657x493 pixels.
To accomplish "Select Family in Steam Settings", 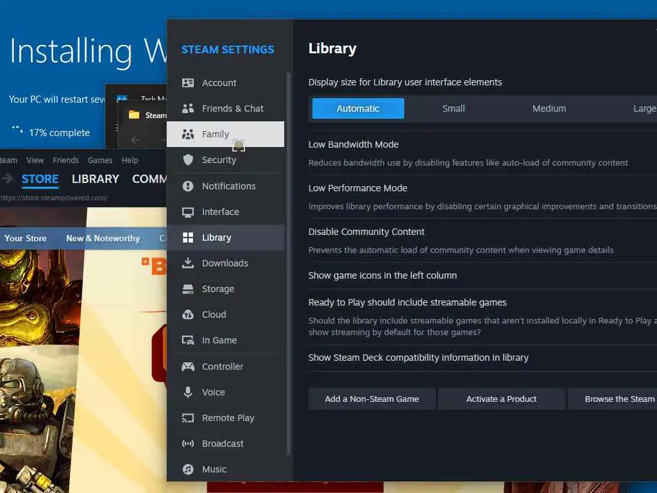I will [225, 134].
